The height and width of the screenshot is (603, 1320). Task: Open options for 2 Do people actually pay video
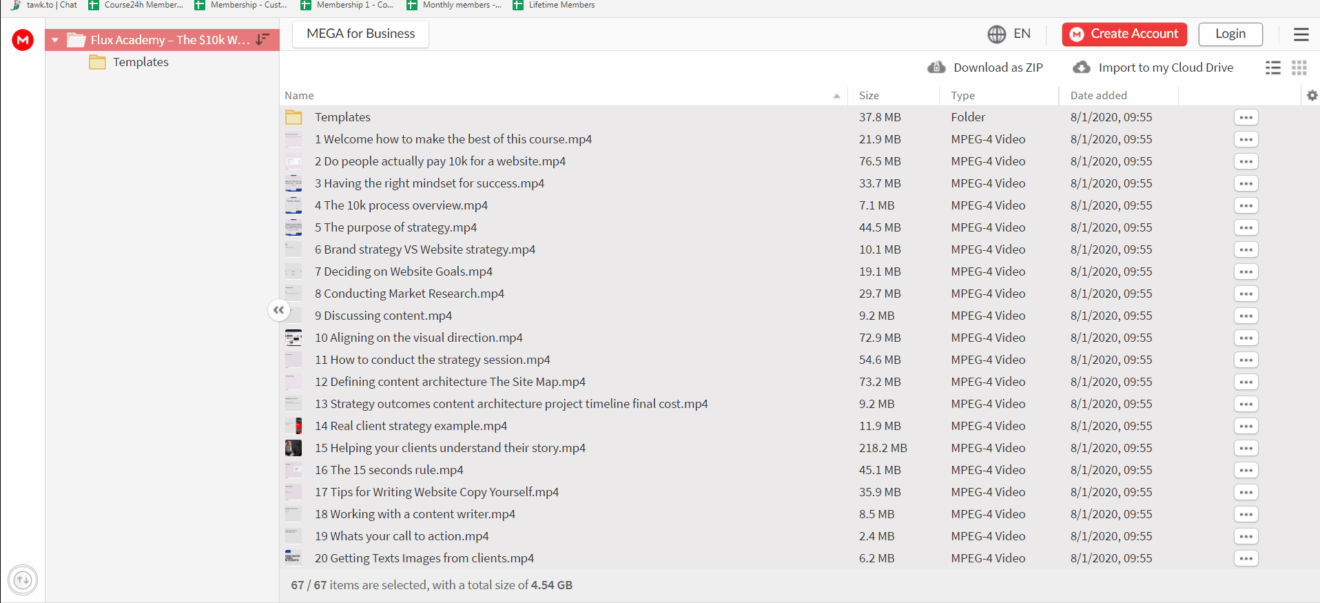point(1246,161)
